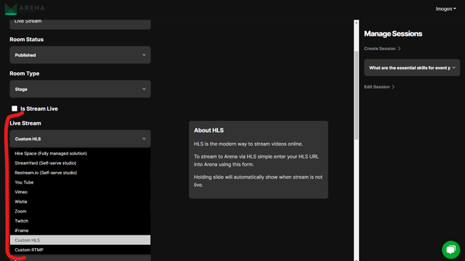The height and width of the screenshot is (261, 465).
Task: Collapse the Live Stream Custom HLS dropdown
Action: click(80, 139)
